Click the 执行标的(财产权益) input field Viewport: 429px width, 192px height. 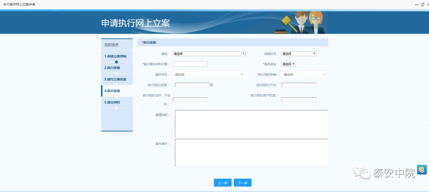coord(299,99)
